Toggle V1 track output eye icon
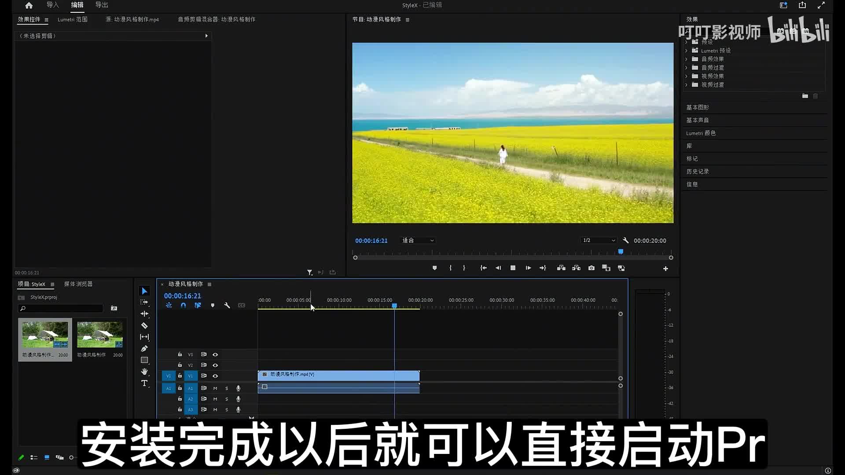This screenshot has height=475, width=845. point(215,376)
